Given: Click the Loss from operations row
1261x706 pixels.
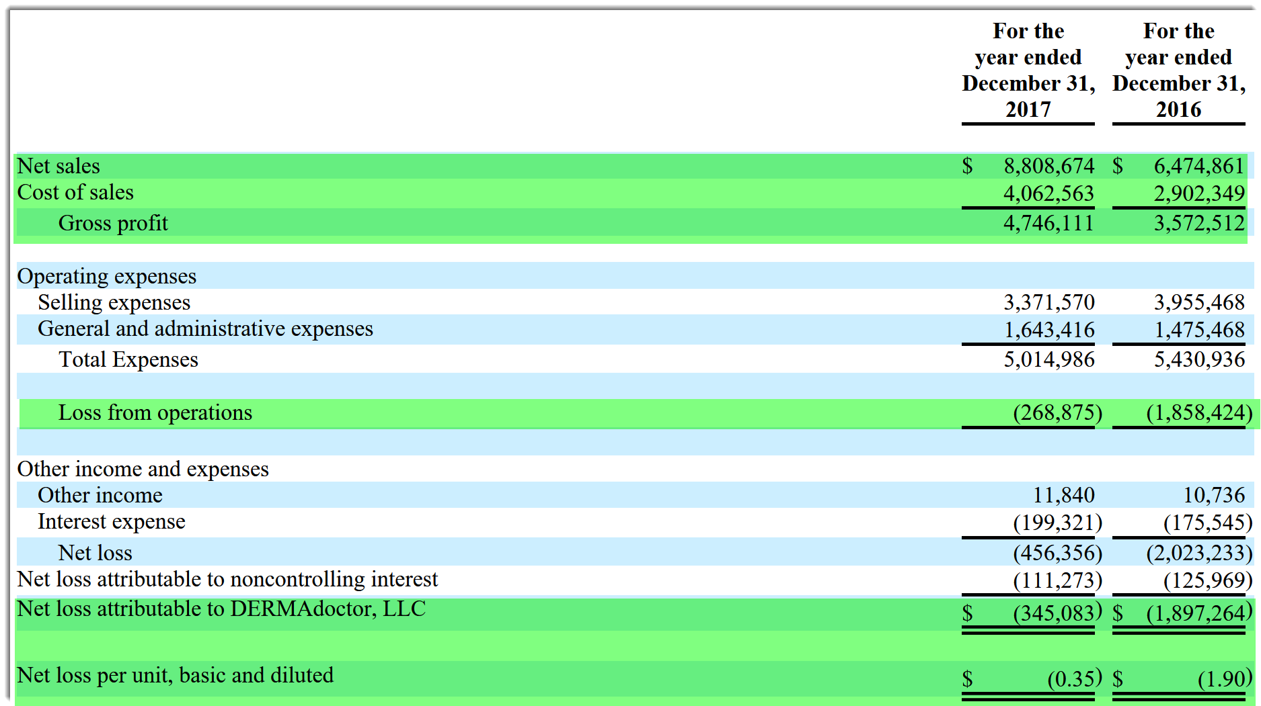Looking at the screenshot, I should coord(154,412).
